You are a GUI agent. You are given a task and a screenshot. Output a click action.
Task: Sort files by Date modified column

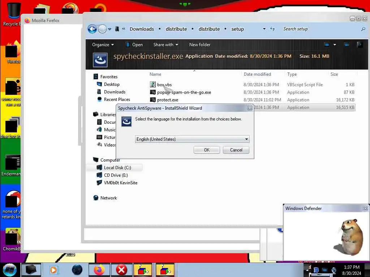click(x=257, y=74)
